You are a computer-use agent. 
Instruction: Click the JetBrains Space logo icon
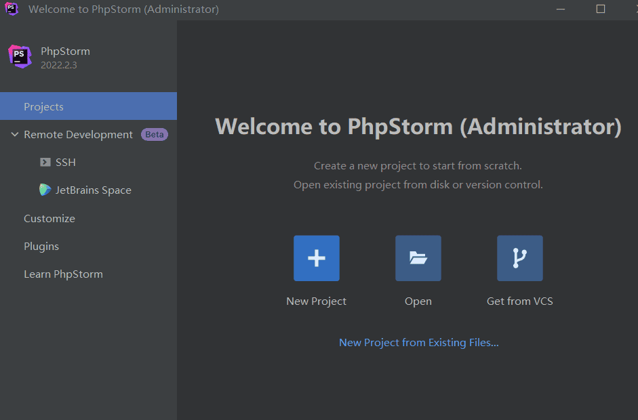(x=45, y=190)
